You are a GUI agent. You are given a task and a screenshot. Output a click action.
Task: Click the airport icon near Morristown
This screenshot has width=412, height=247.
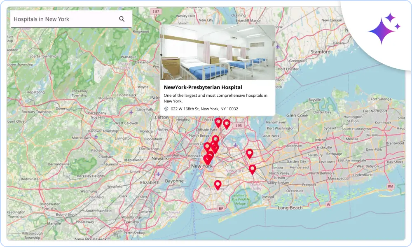click(96, 137)
